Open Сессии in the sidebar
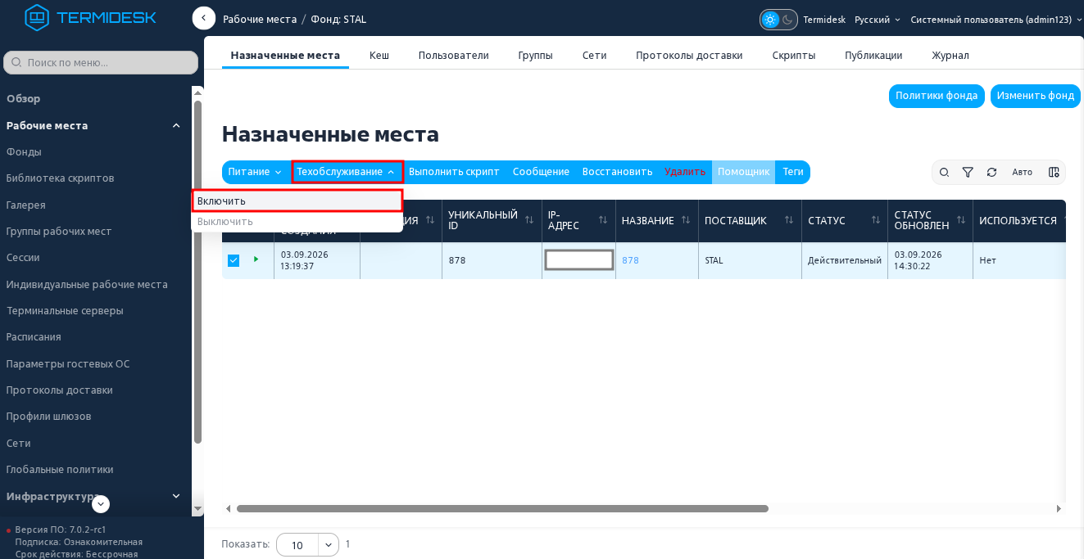 click(23, 257)
